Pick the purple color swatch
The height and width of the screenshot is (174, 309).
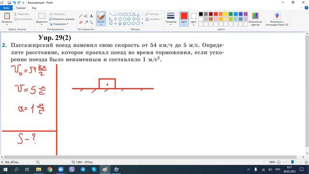coord(246,14)
